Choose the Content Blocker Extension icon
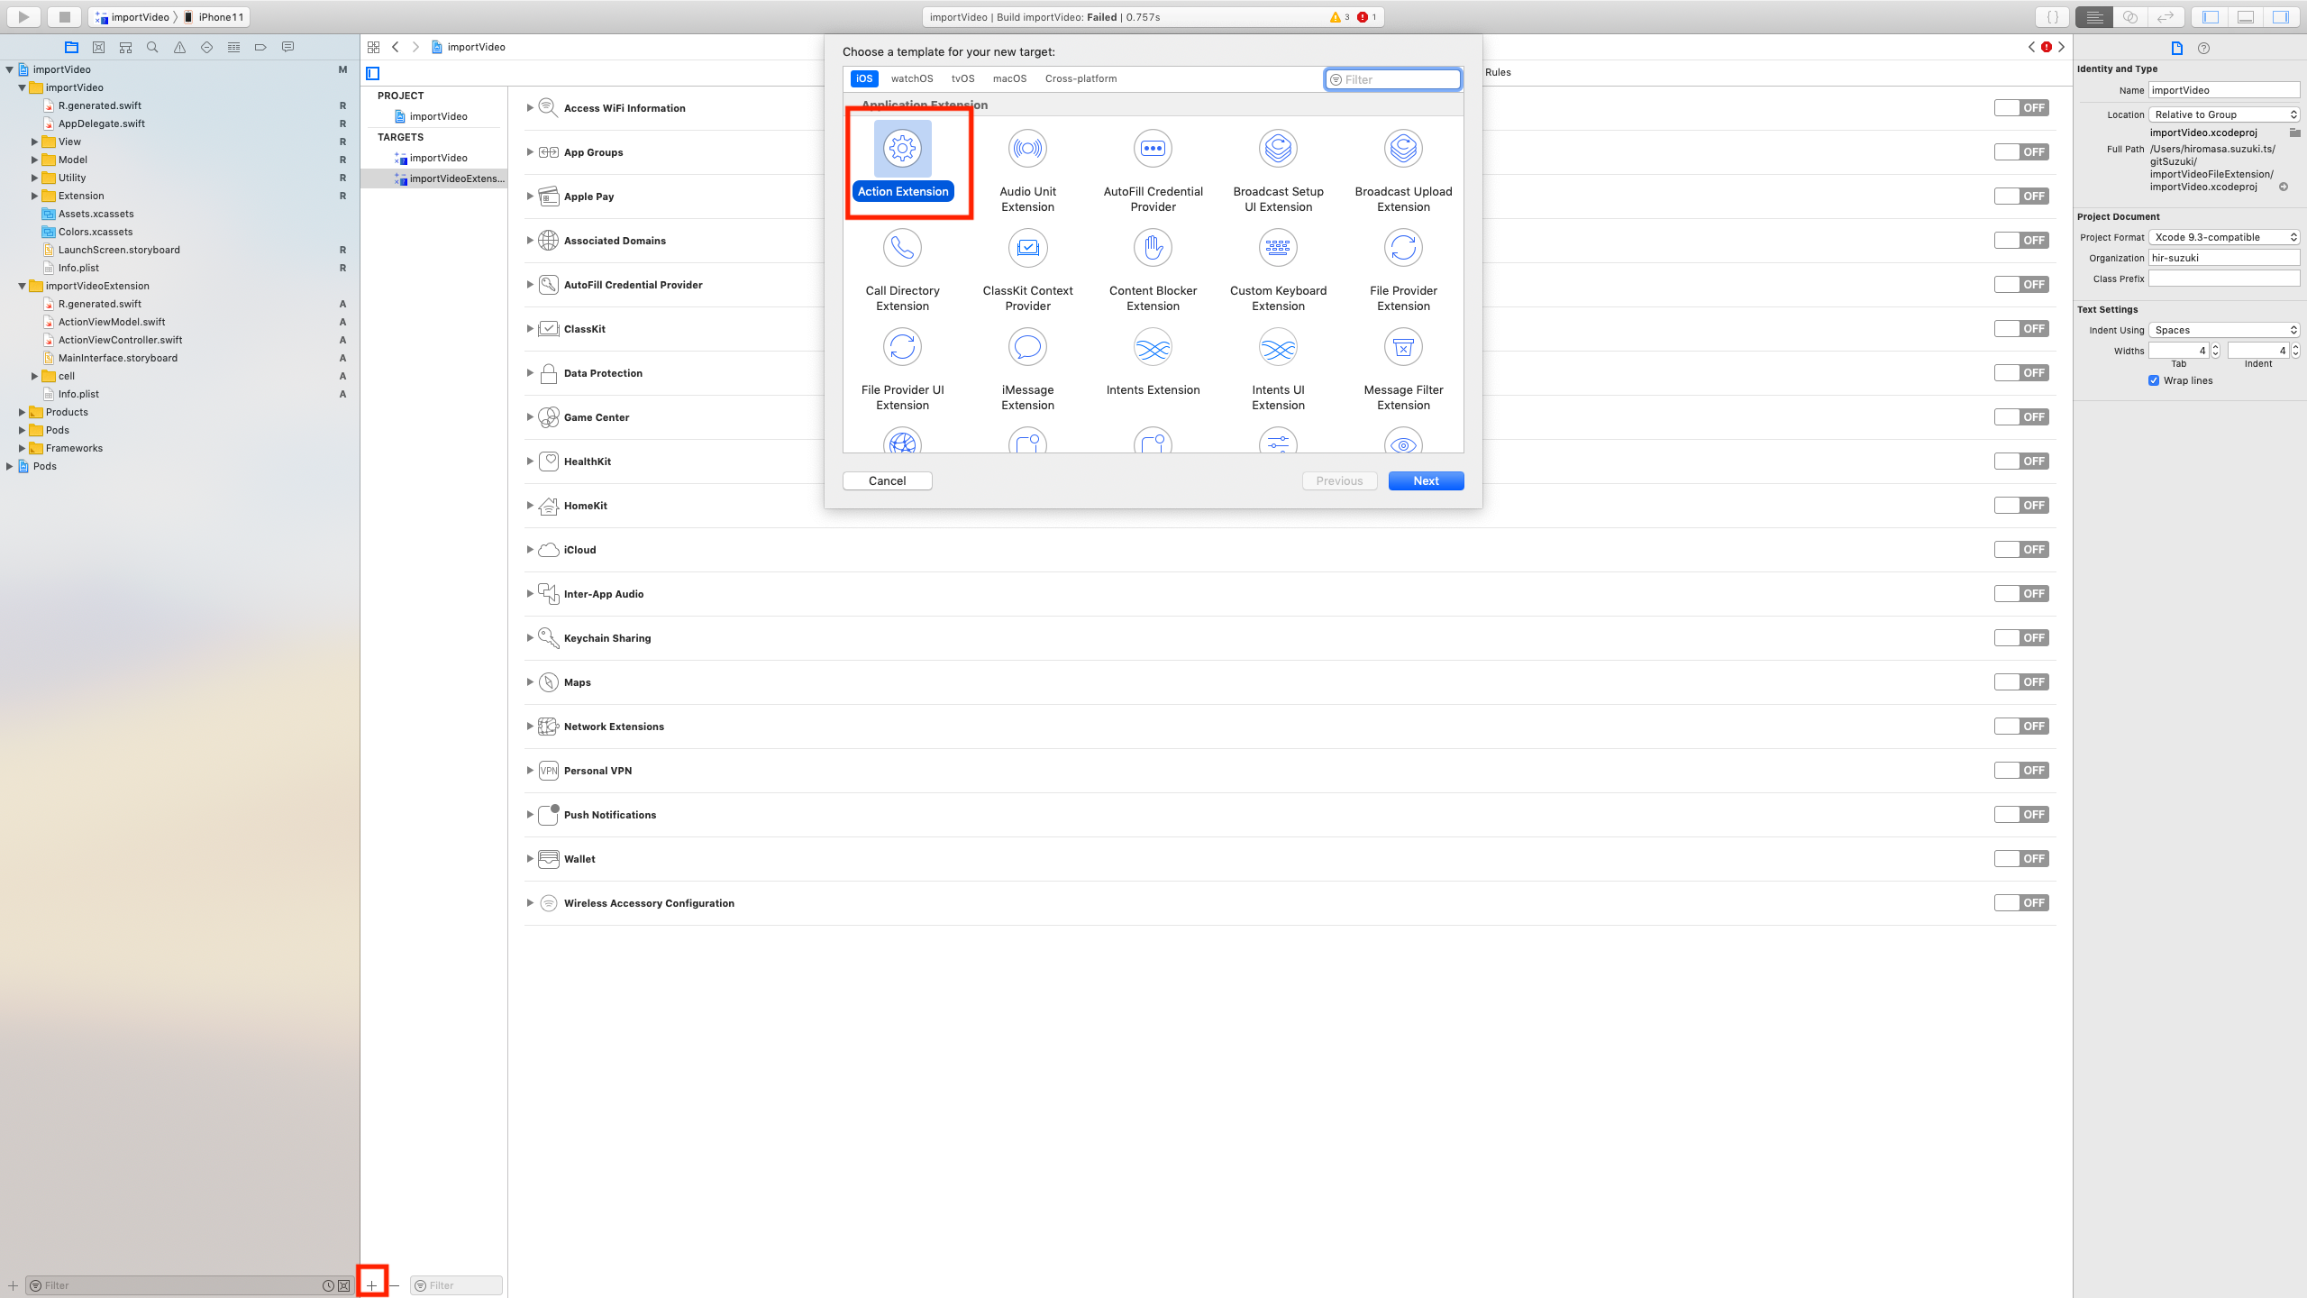This screenshot has height=1298, width=2307. (x=1153, y=248)
